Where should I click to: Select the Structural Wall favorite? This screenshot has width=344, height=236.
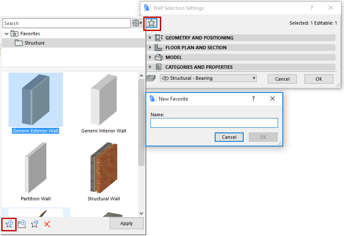[x=104, y=168]
